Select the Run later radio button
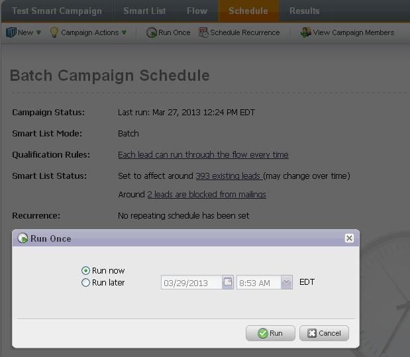Screen dimensions: 410x357 85,283
